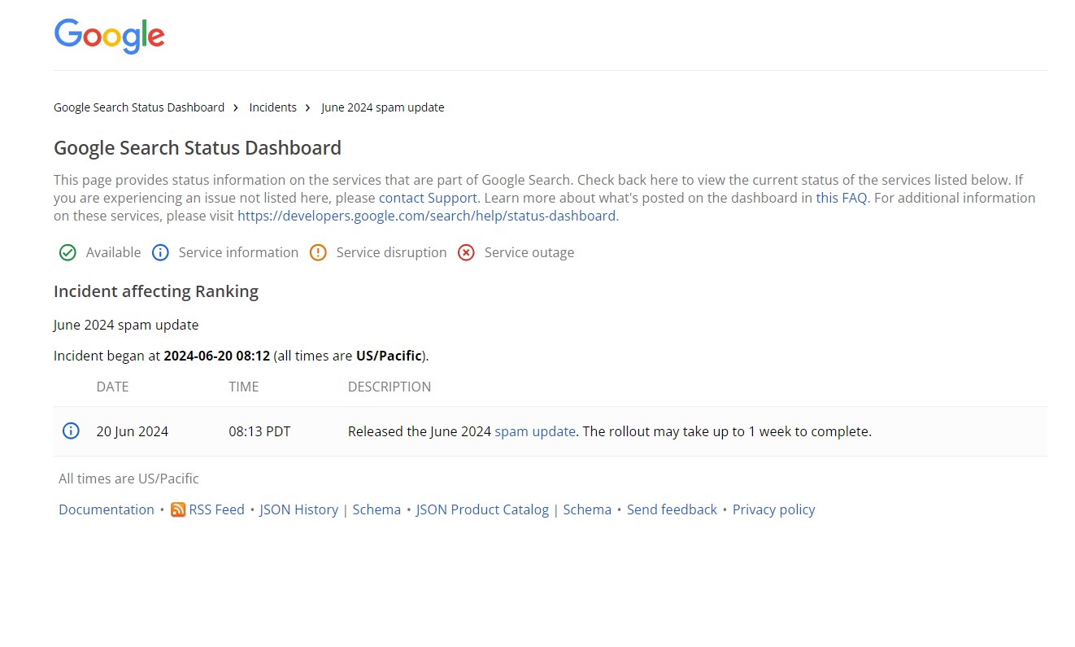
Task: Click the green Available checkmark icon
Action: [67, 253]
